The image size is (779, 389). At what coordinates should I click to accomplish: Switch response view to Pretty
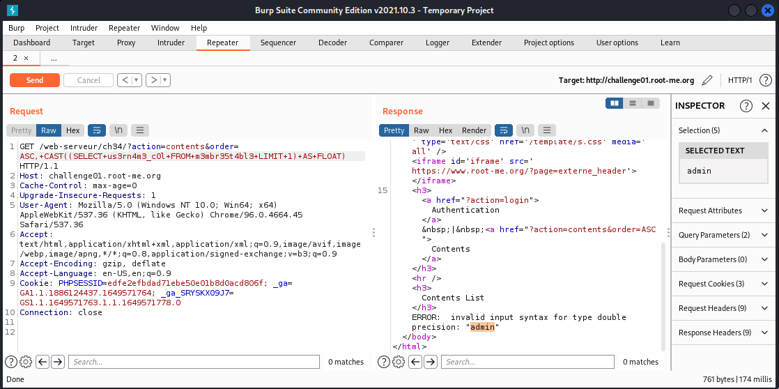click(394, 130)
